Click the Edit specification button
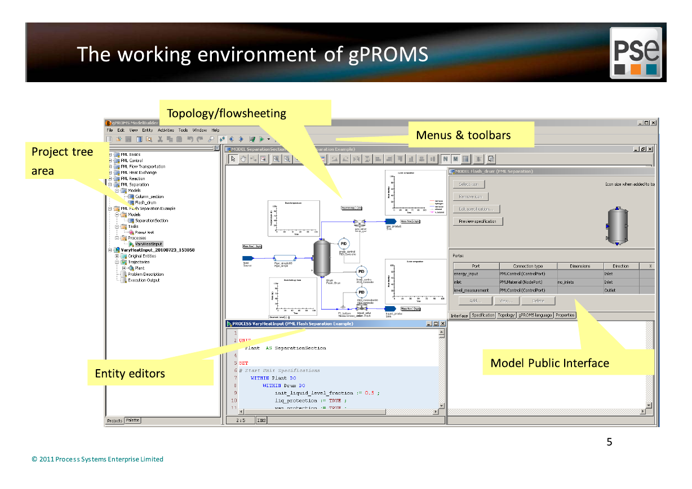Screen dimensions: 692x489 click(x=476, y=209)
